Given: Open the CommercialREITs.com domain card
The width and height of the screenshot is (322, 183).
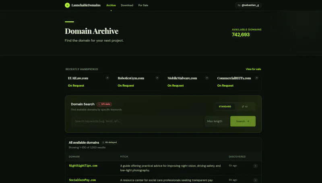Looking at the screenshot, I should pos(238,82).
